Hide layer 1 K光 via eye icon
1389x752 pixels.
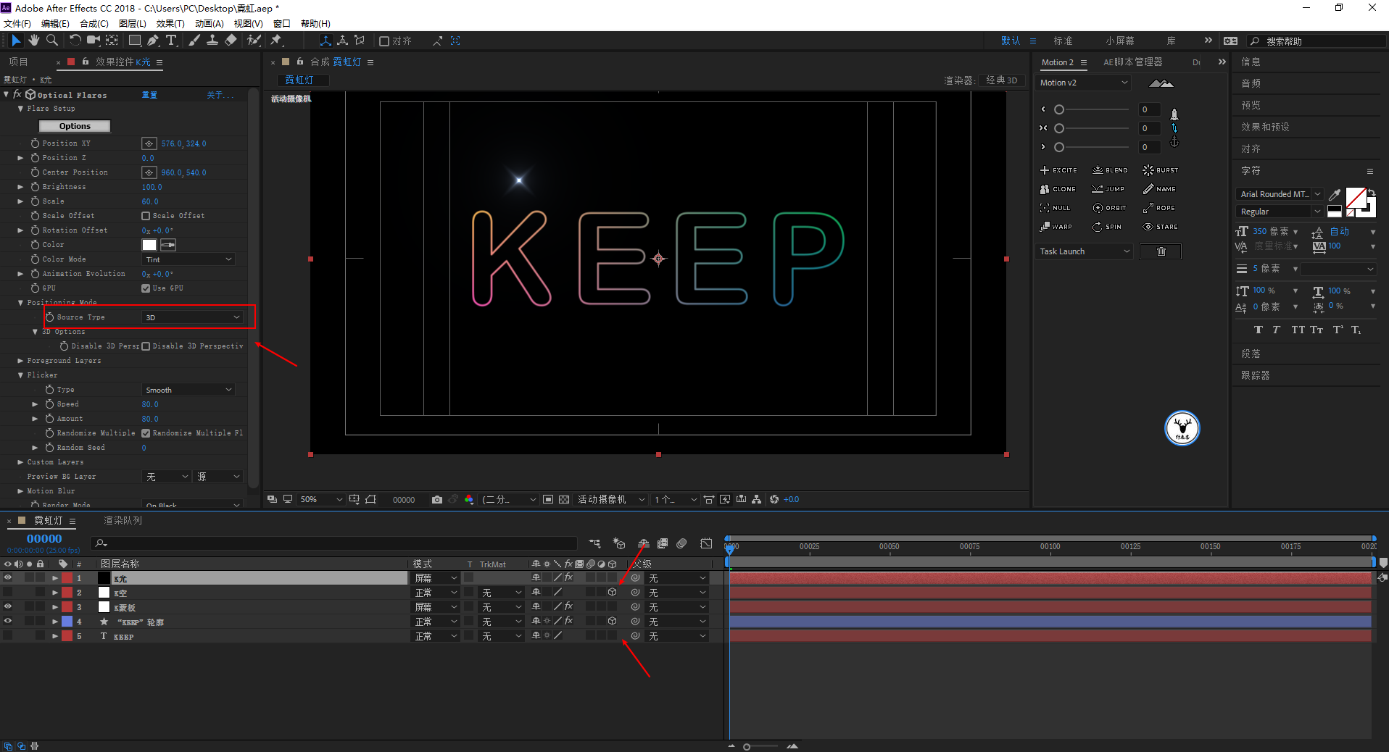8,578
